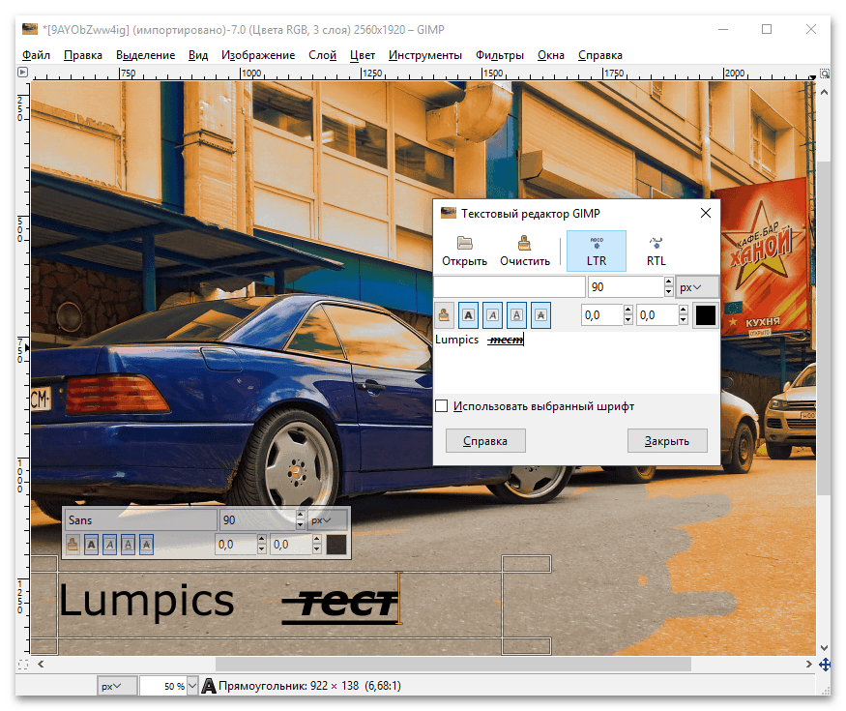Open the Слой menu
Viewport: 846px width, 711px height.
[x=322, y=55]
